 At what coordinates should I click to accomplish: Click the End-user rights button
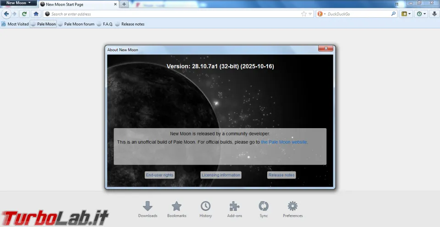[159, 175]
